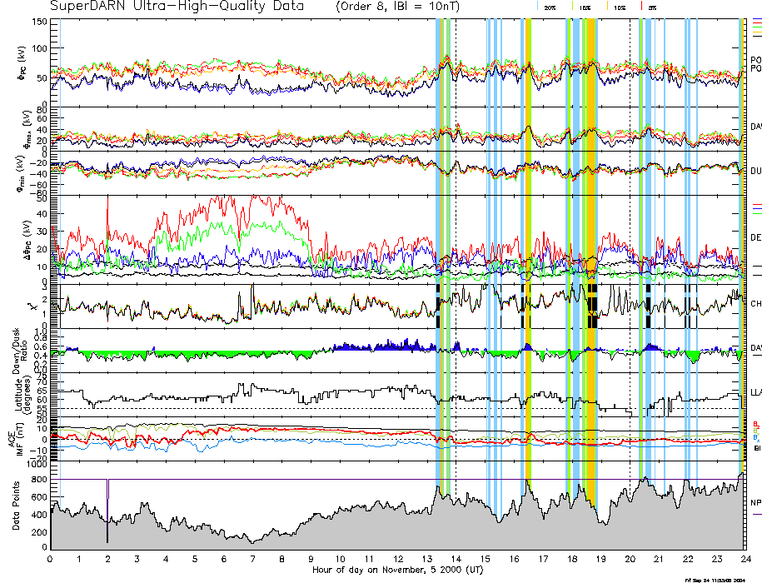
Task: Click the x-axis tick label 6
Action: click(x=224, y=560)
